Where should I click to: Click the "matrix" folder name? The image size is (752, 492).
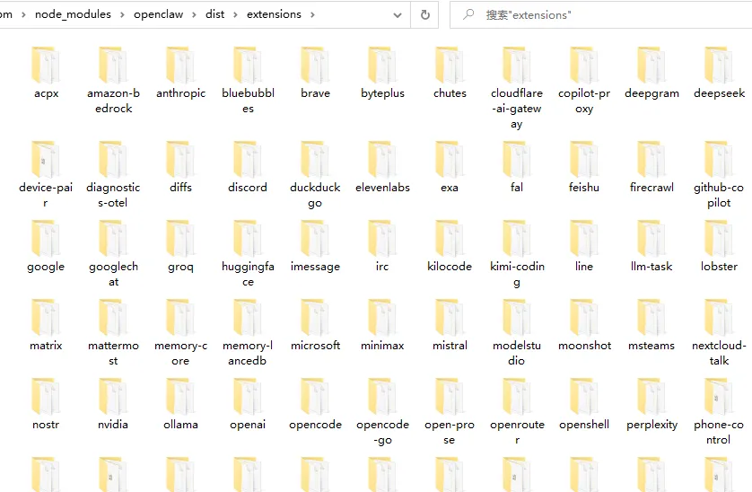pyautogui.click(x=46, y=346)
